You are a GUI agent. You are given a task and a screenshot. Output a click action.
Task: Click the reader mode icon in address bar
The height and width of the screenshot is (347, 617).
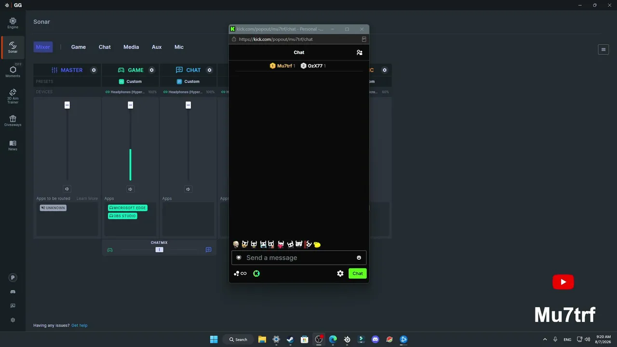pos(364,39)
